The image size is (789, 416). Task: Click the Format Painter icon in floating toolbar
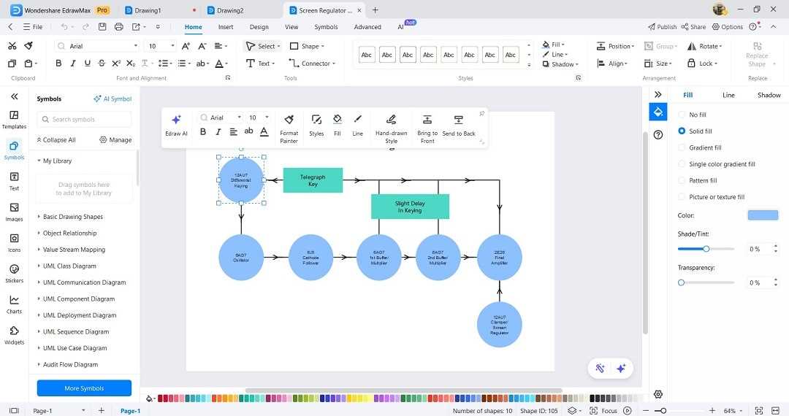[289, 120]
